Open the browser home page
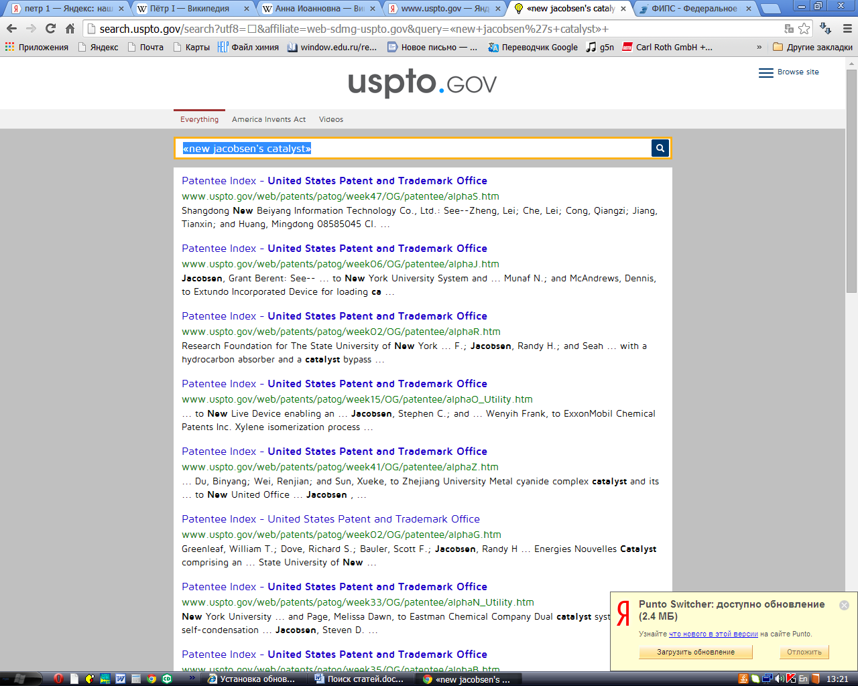 tap(70, 29)
